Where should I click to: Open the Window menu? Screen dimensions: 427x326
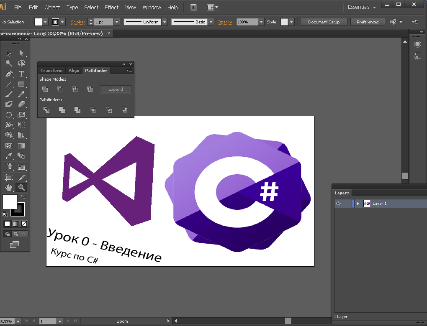[x=152, y=8]
